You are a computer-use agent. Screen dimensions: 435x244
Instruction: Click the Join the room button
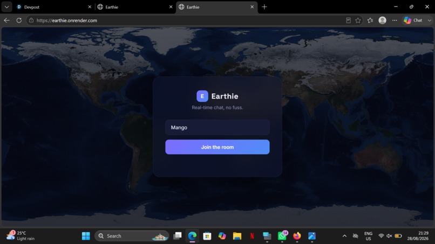coord(217,147)
